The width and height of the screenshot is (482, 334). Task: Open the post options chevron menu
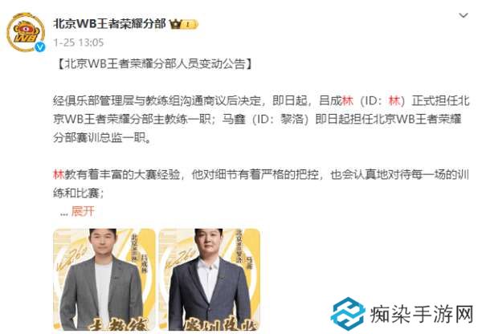pos(464,15)
